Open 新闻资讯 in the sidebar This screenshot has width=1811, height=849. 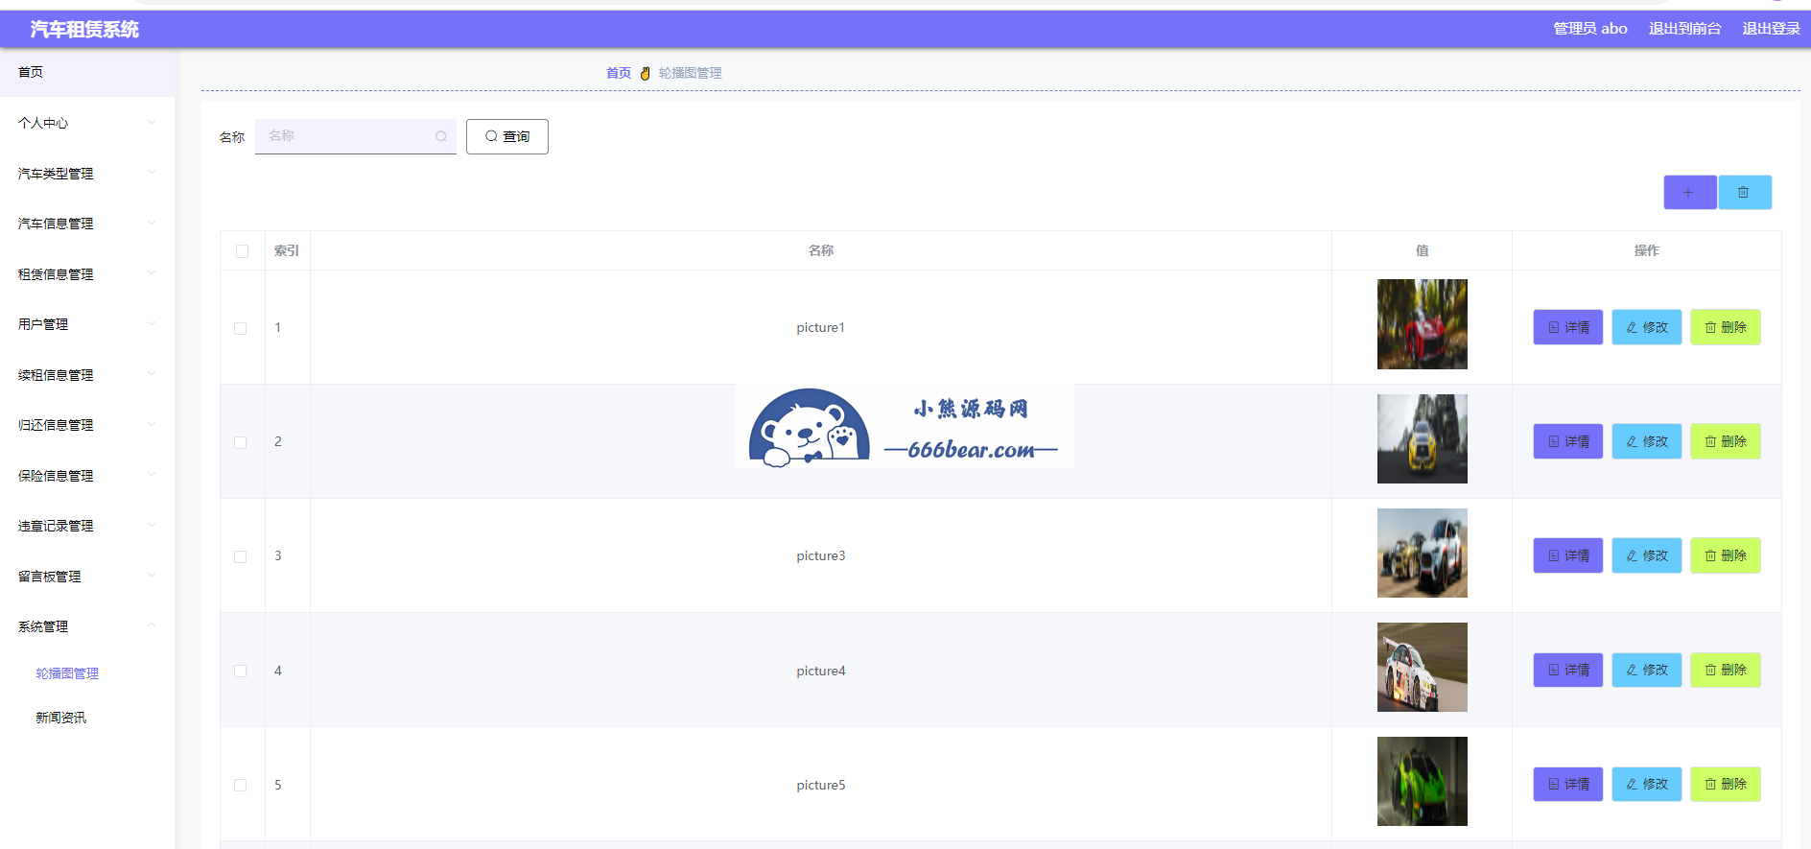point(60,718)
